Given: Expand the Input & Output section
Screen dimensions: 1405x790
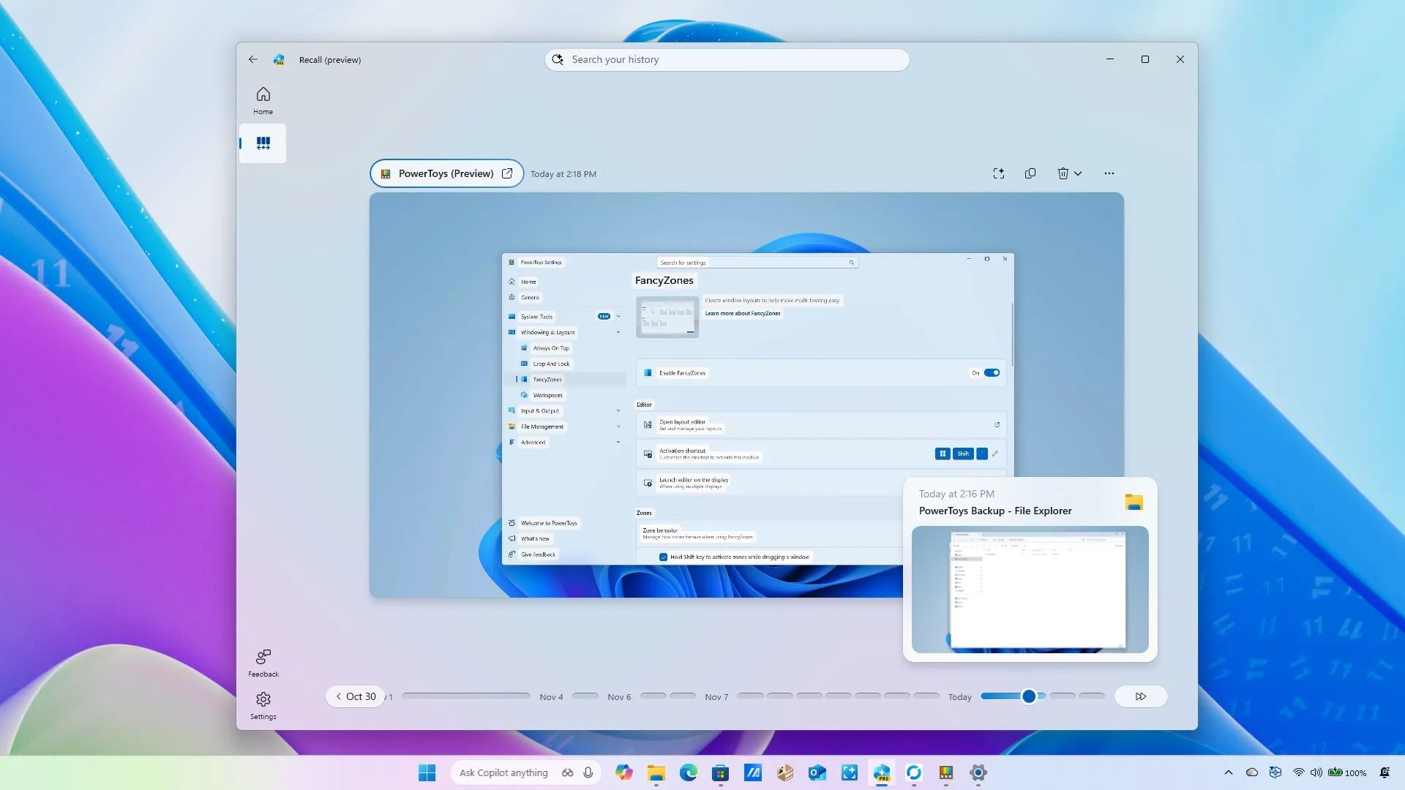Looking at the screenshot, I should pyautogui.click(x=618, y=410).
